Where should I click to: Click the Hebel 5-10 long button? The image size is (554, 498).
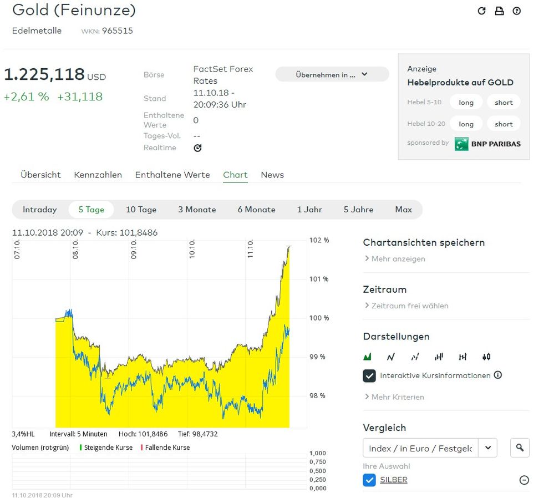click(466, 103)
